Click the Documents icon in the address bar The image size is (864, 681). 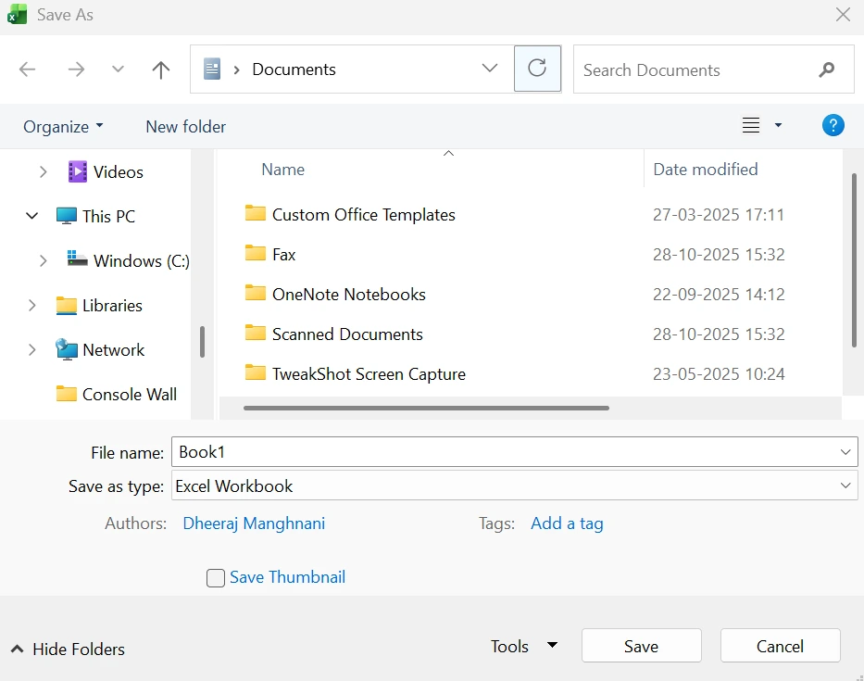[211, 69]
